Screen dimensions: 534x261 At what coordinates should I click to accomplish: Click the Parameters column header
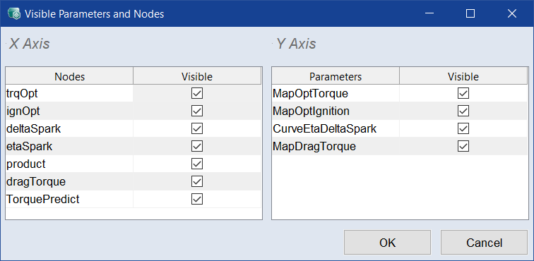click(336, 76)
